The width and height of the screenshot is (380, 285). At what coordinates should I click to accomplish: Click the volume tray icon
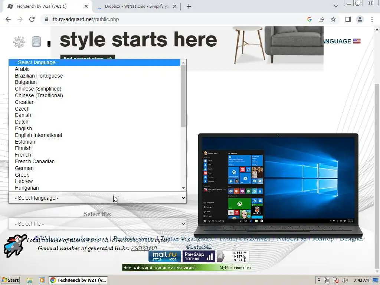345,281
